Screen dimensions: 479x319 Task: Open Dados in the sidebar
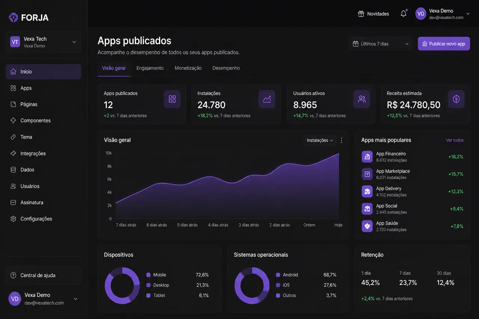43,170
